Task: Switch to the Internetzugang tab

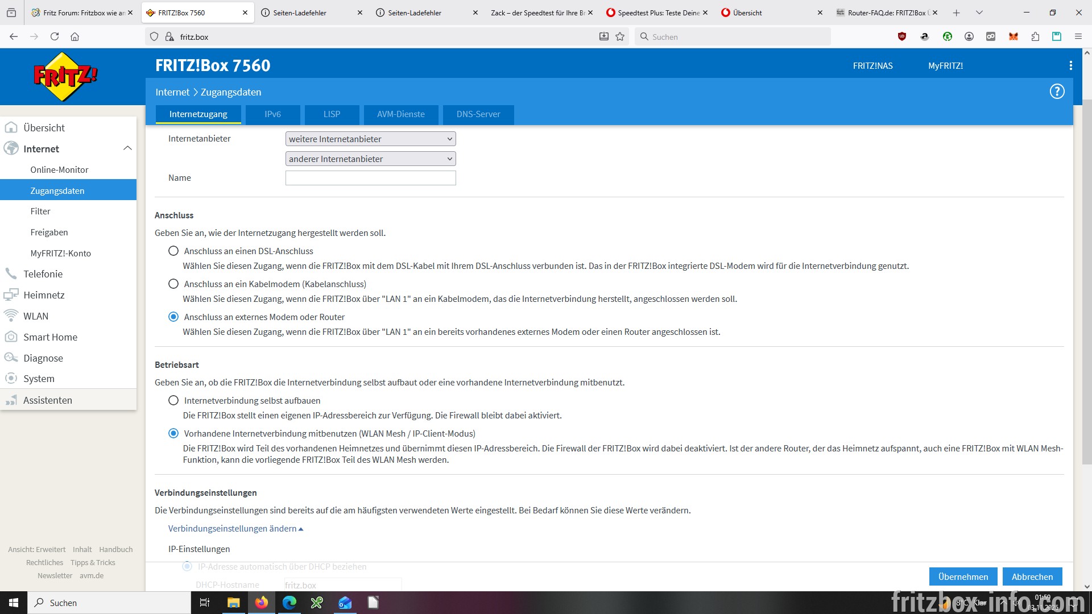Action: coord(198,114)
